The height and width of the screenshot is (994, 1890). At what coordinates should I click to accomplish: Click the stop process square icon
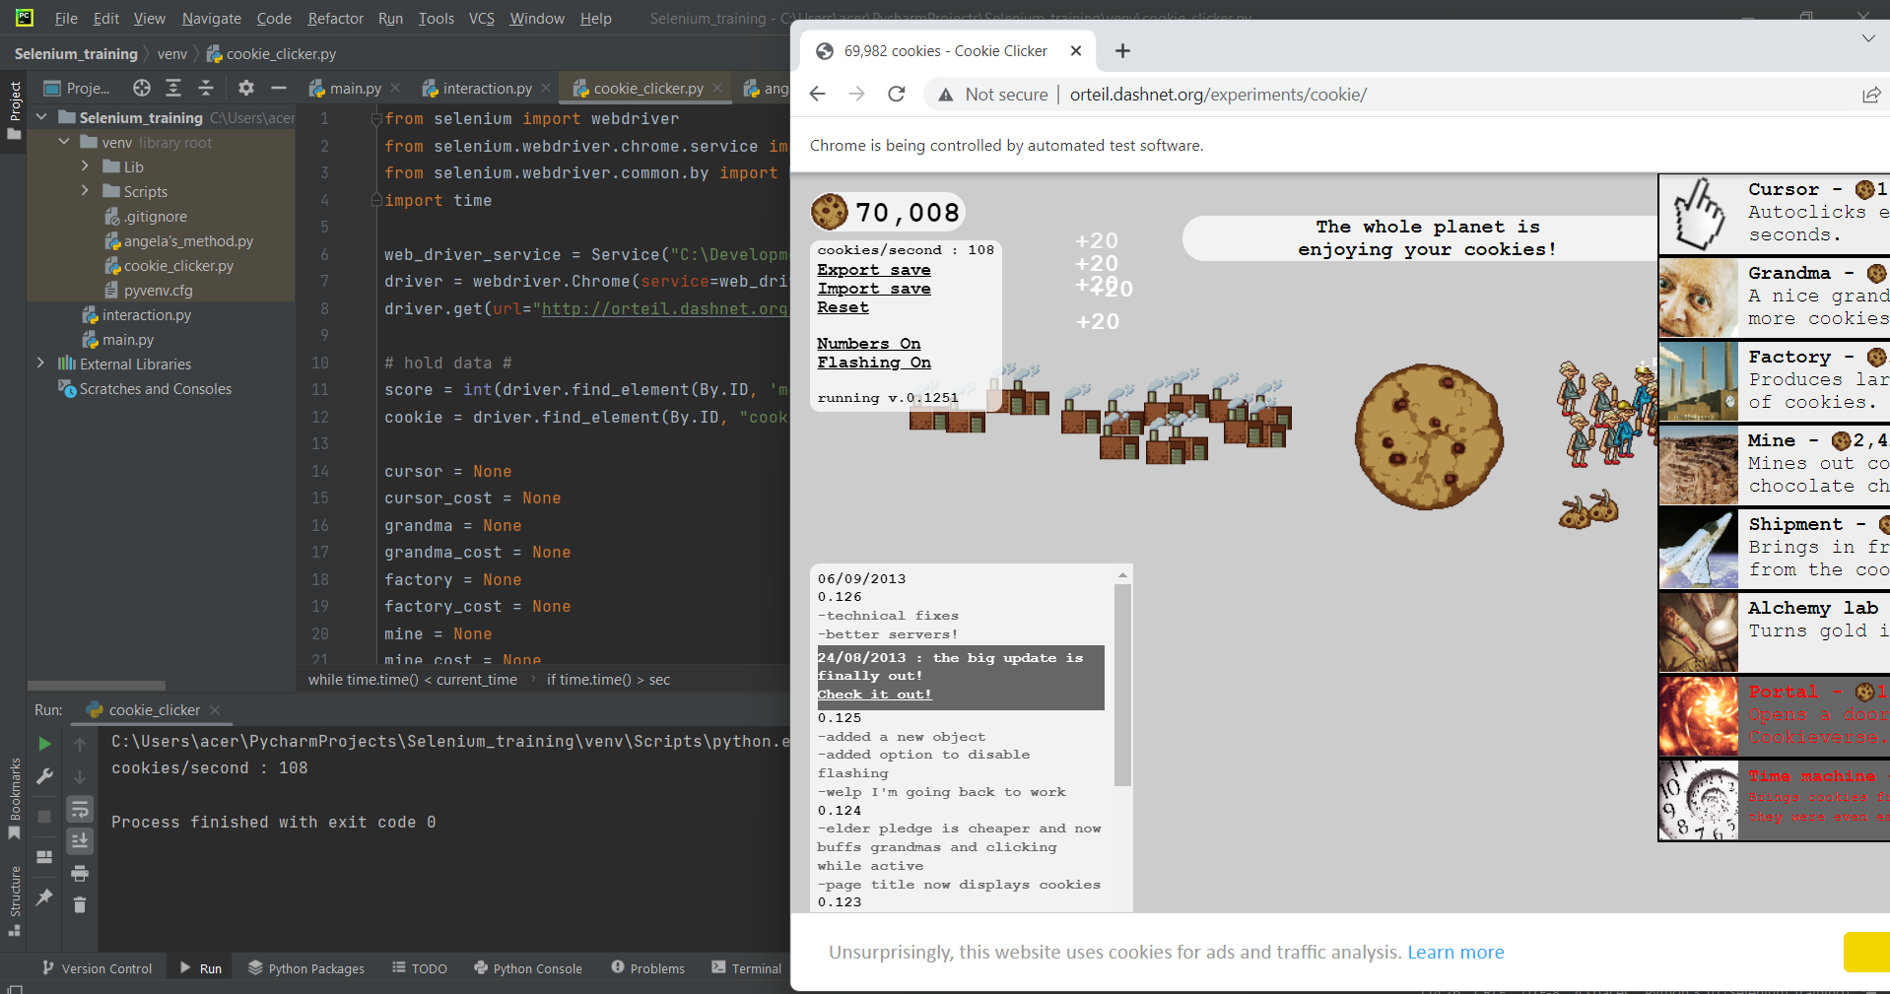[x=44, y=816]
